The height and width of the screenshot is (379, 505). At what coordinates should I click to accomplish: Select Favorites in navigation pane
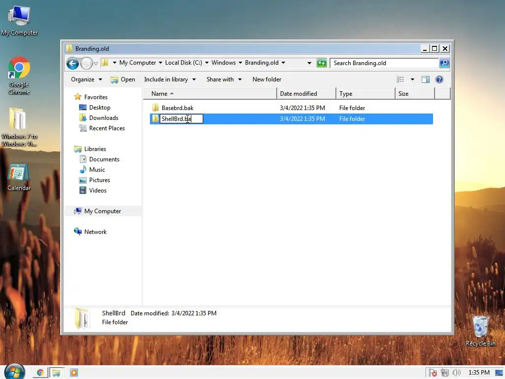[96, 97]
